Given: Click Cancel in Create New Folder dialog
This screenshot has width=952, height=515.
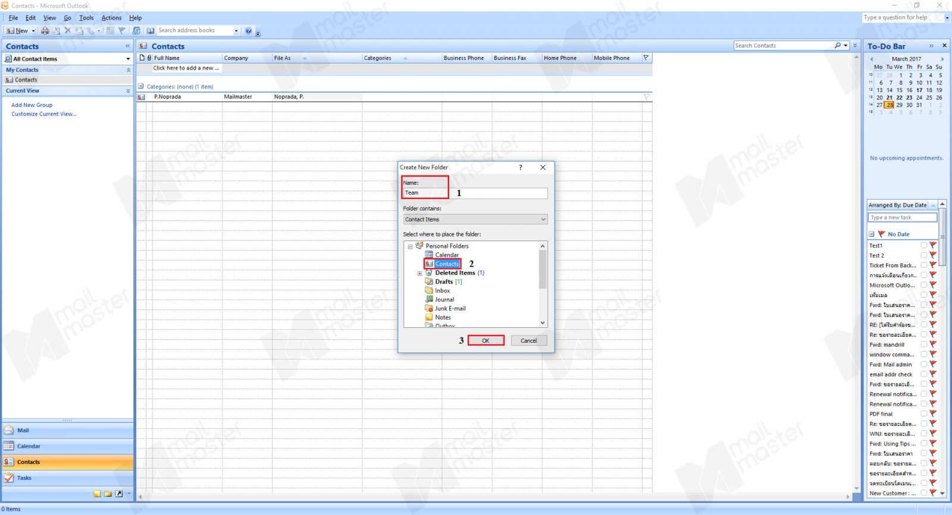Looking at the screenshot, I should (529, 340).
